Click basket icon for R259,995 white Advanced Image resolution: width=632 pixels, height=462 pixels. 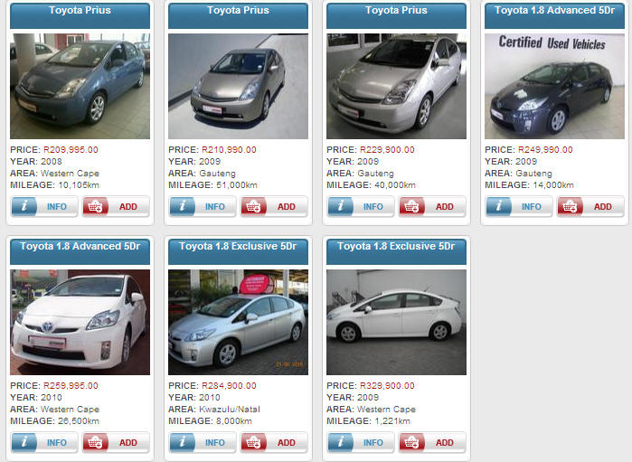pyautogui.click(x=96, y=442)
